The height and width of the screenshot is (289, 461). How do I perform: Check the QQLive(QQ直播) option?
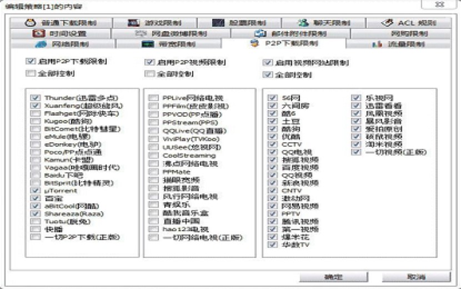tap(153, 131)
